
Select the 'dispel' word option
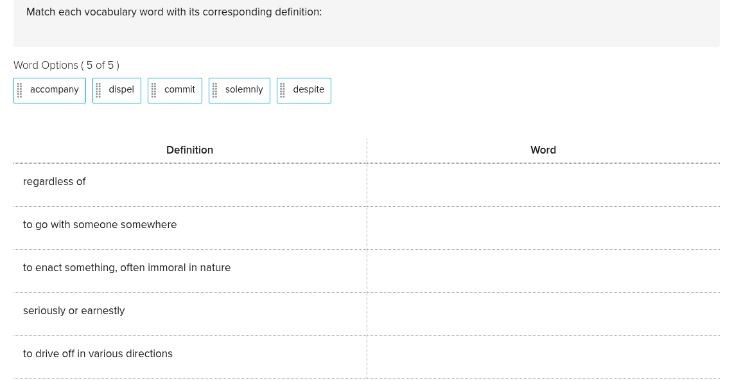click(x=121, y=89)
